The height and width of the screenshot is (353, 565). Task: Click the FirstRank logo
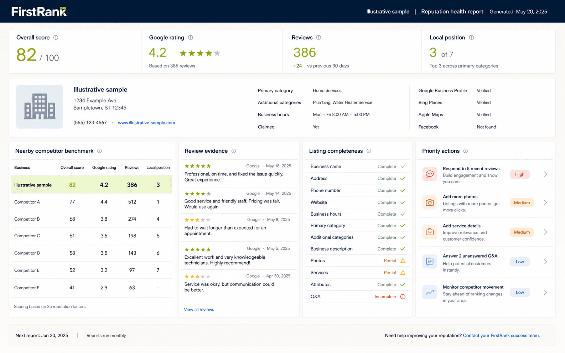[39, 12]
